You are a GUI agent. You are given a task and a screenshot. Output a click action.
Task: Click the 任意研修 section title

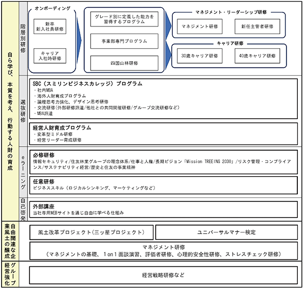[43, 181]
